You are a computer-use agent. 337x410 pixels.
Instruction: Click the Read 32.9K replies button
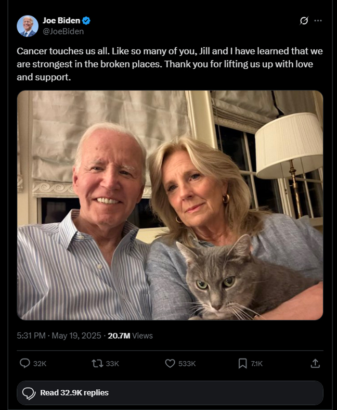(170, 393)
